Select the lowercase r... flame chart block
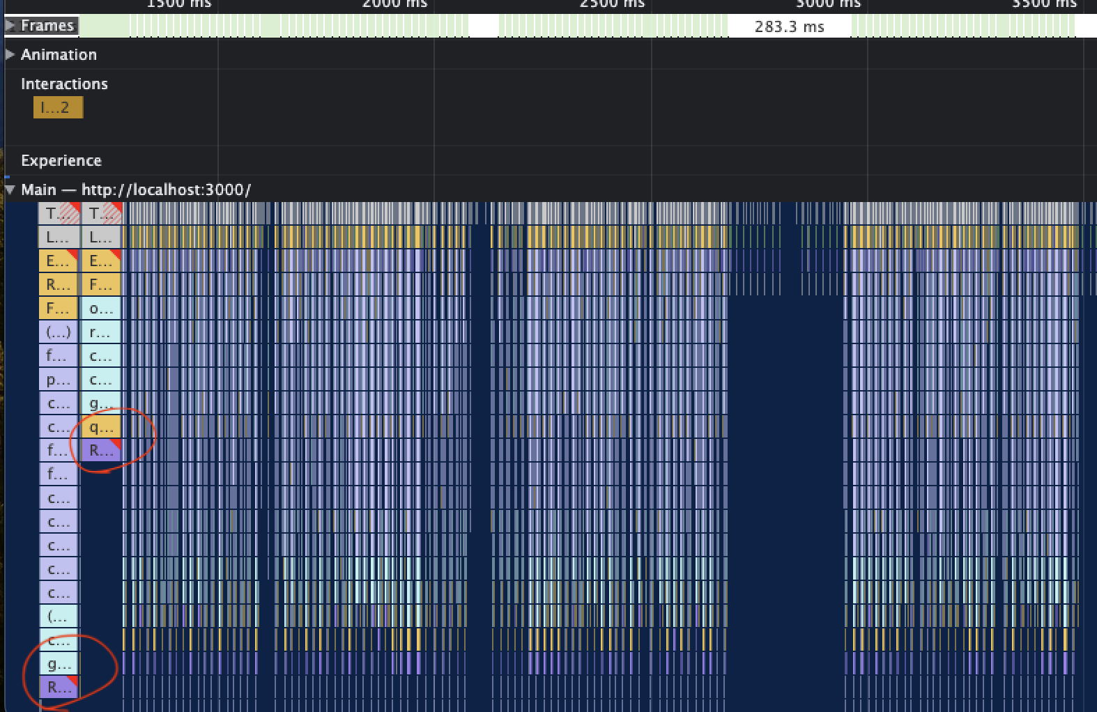The height and width of the screenshot is (712, 1097). [101, 332]
